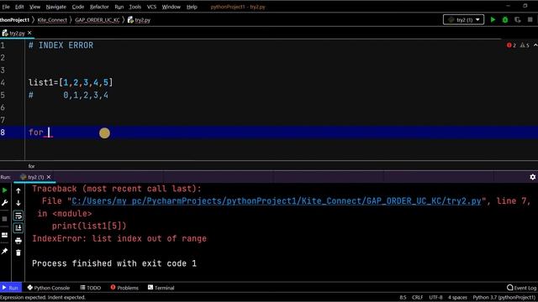Restore down the PyCharm window
This screenshot has width=538, height=302.
[525, 6]
